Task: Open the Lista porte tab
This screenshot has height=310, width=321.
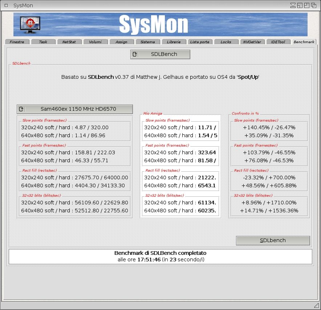Action: tap(200, 42)
